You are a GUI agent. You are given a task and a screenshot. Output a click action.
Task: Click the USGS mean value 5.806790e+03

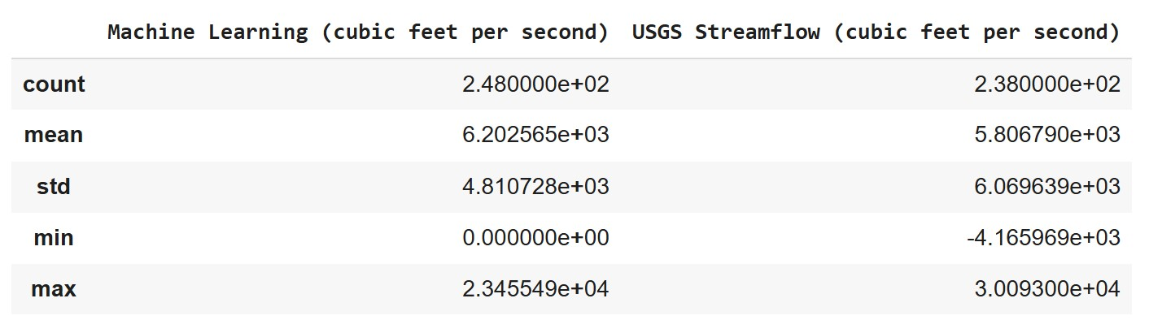(1047, 136)
